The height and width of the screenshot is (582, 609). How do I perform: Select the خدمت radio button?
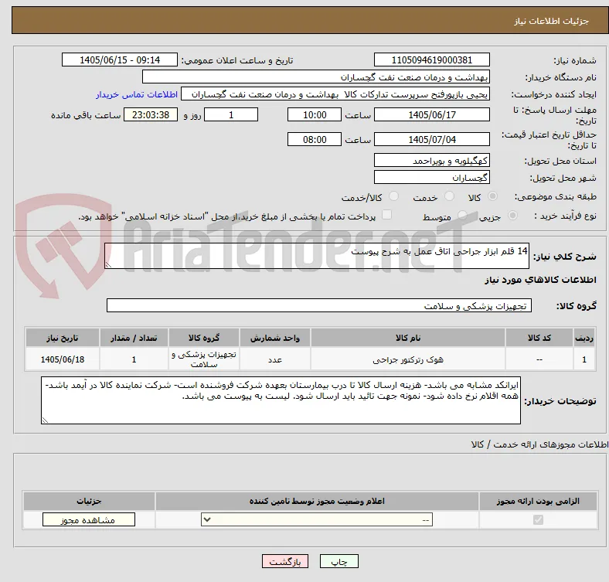point(449,196)
